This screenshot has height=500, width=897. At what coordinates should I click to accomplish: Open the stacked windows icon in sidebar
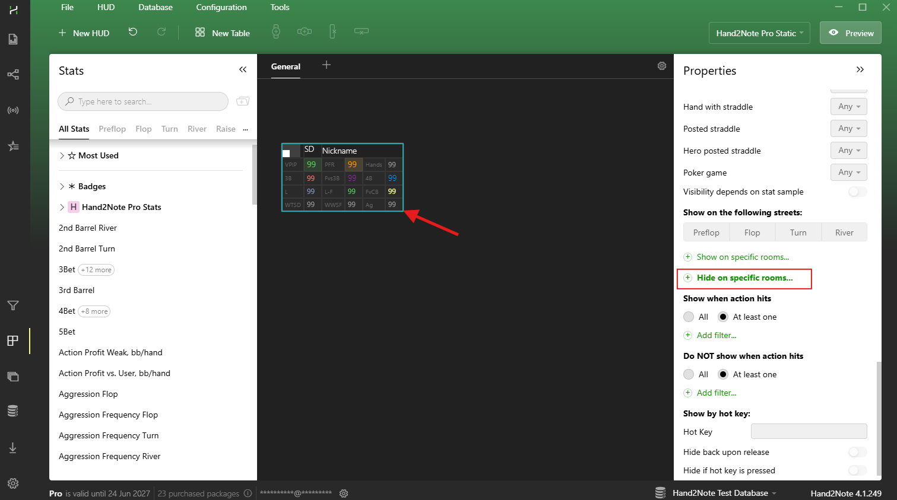point(13,377)
